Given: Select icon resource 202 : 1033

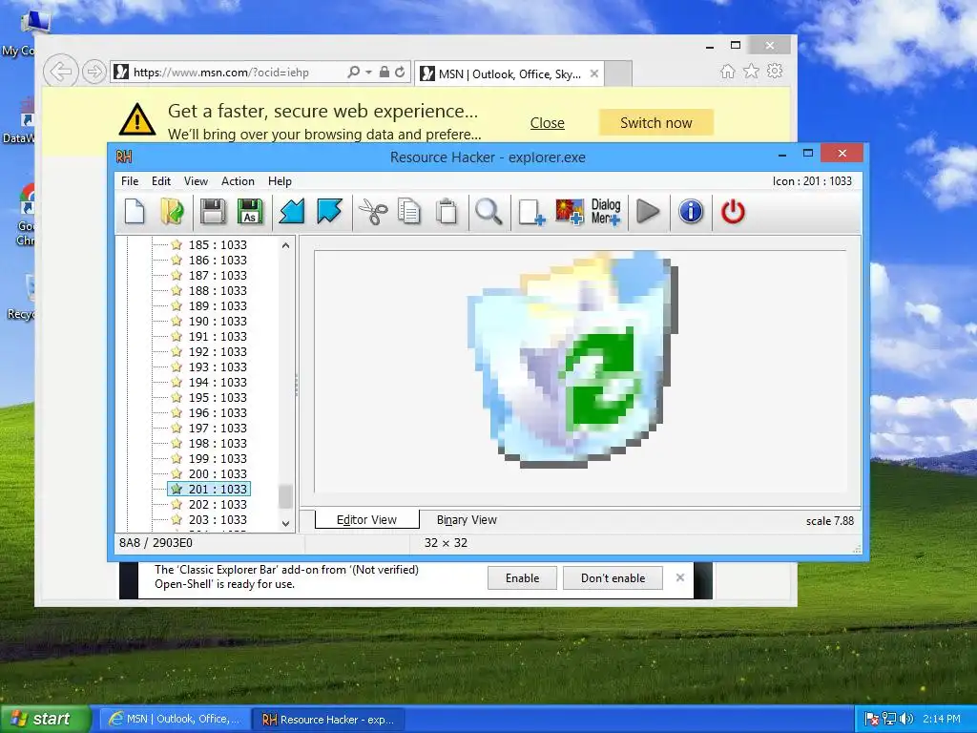Looking at the screenshot, I should 218,504.
